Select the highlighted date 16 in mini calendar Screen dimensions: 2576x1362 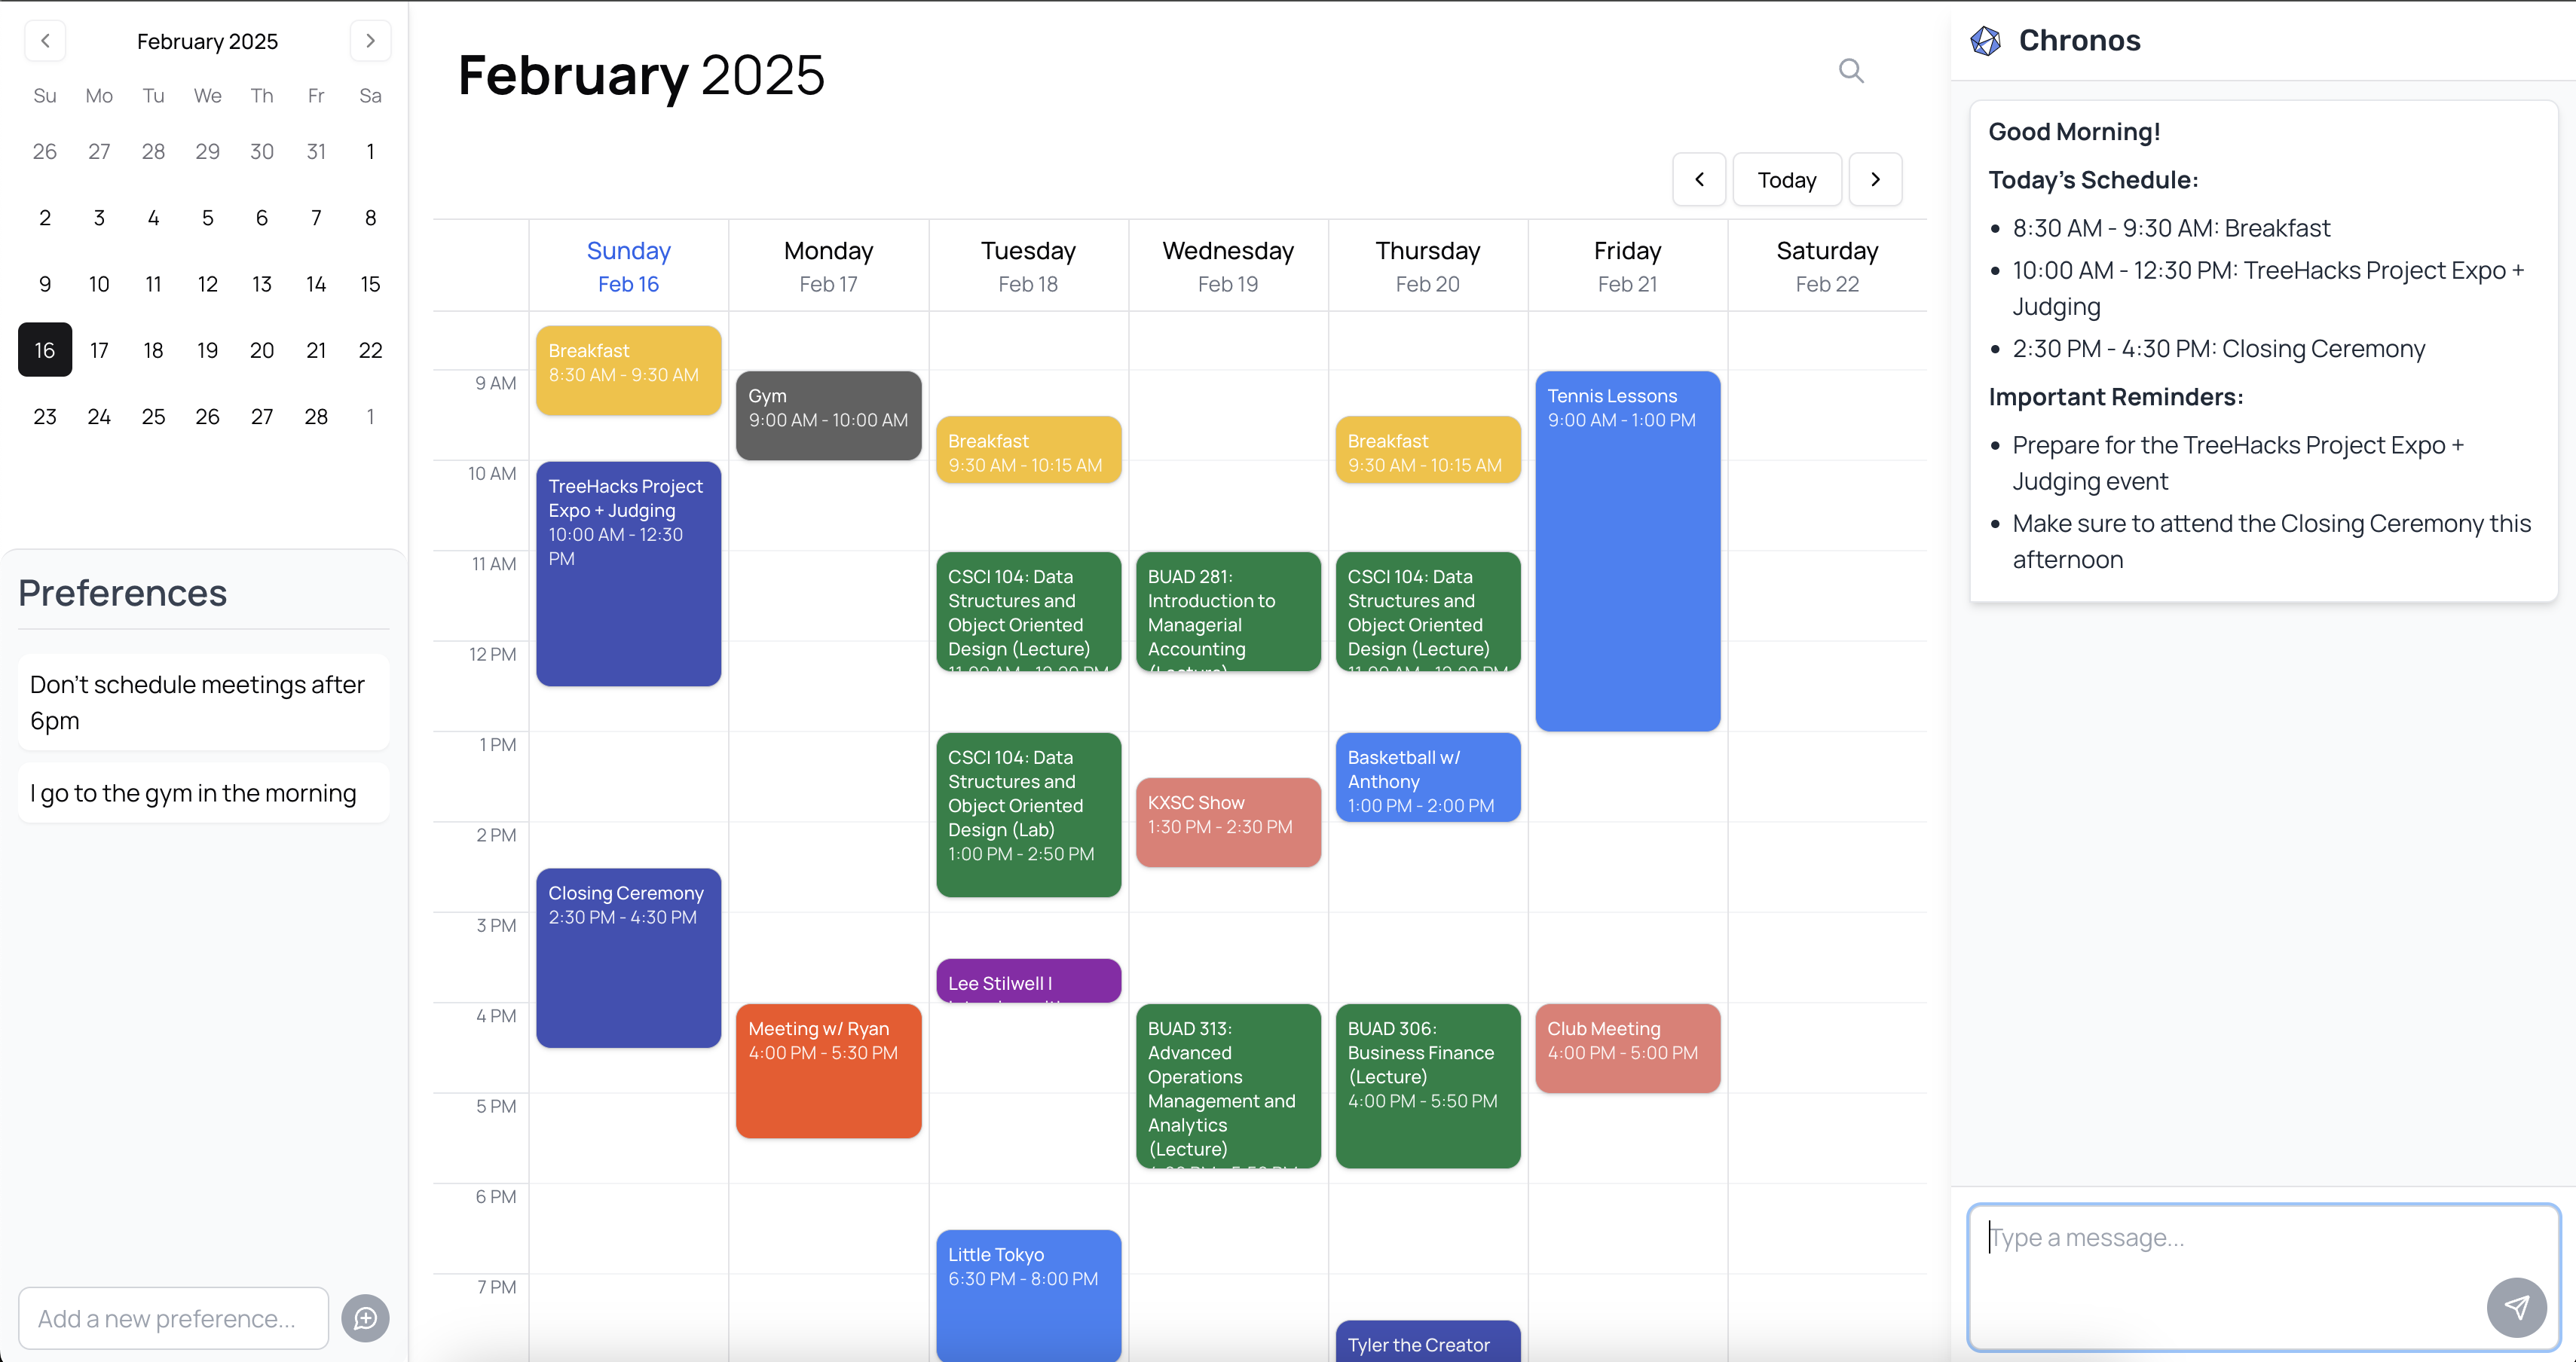pos(45,351)
